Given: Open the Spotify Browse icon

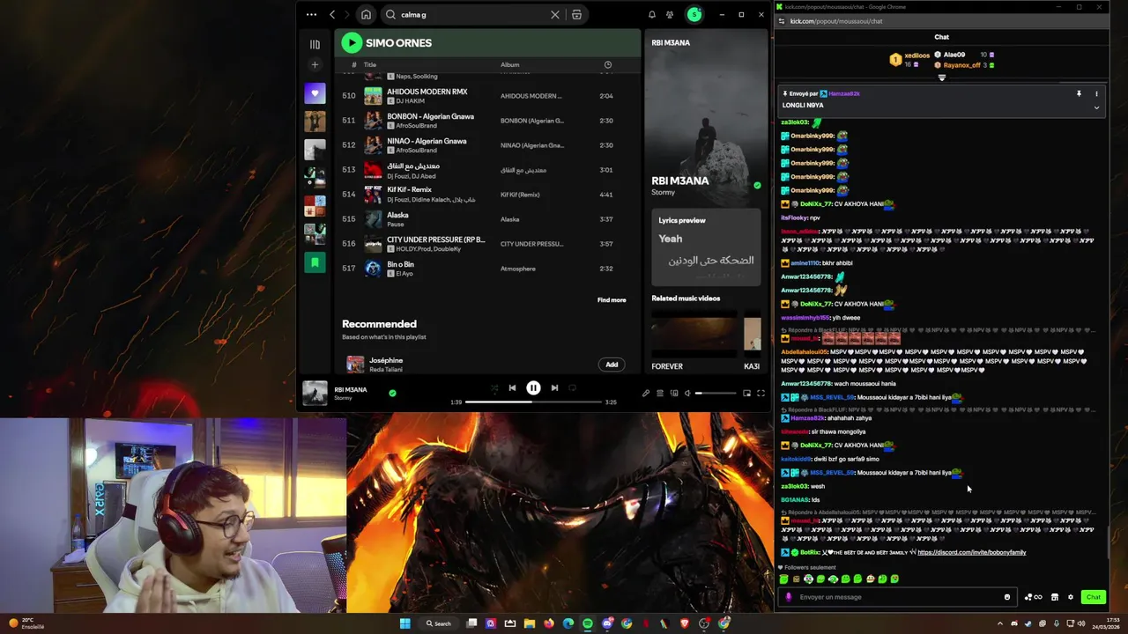Looking at the screenshot, I should tap(576, 15).
